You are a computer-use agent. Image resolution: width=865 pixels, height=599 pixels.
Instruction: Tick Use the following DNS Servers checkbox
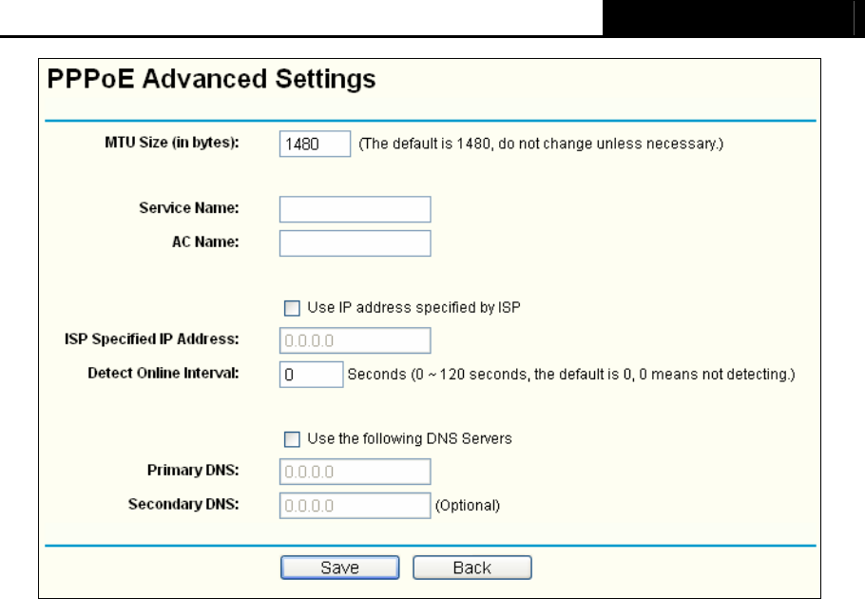pyautogui.click(x=292, y=439)
